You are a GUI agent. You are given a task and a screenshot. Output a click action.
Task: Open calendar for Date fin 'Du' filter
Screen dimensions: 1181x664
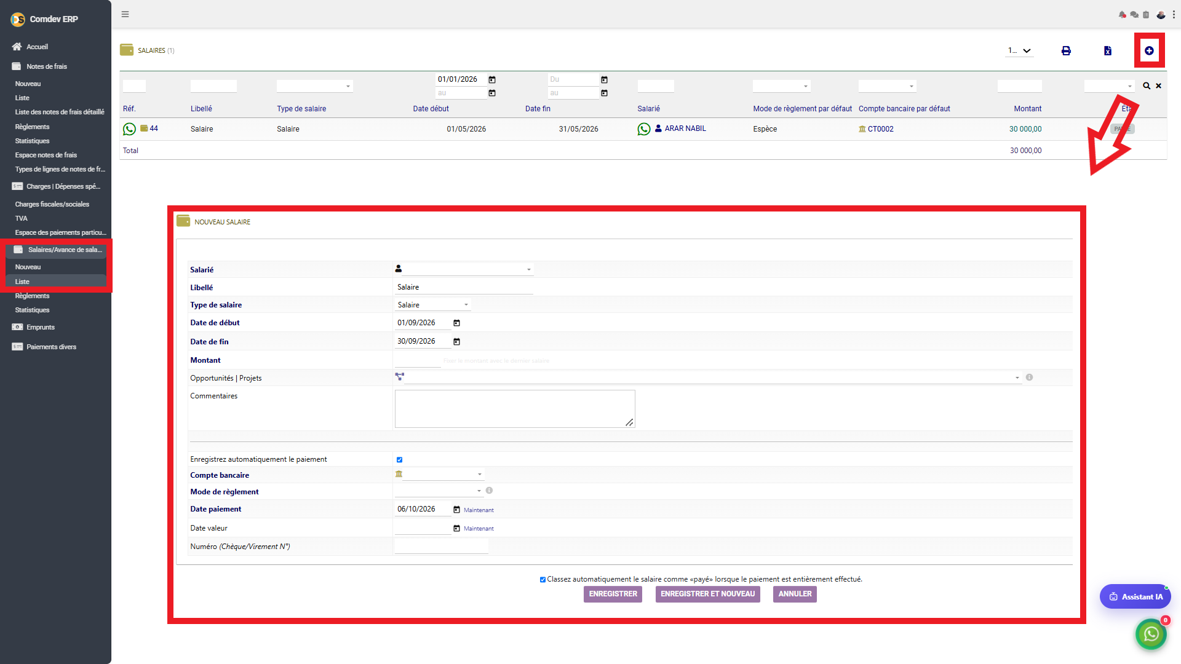(604, 80)
